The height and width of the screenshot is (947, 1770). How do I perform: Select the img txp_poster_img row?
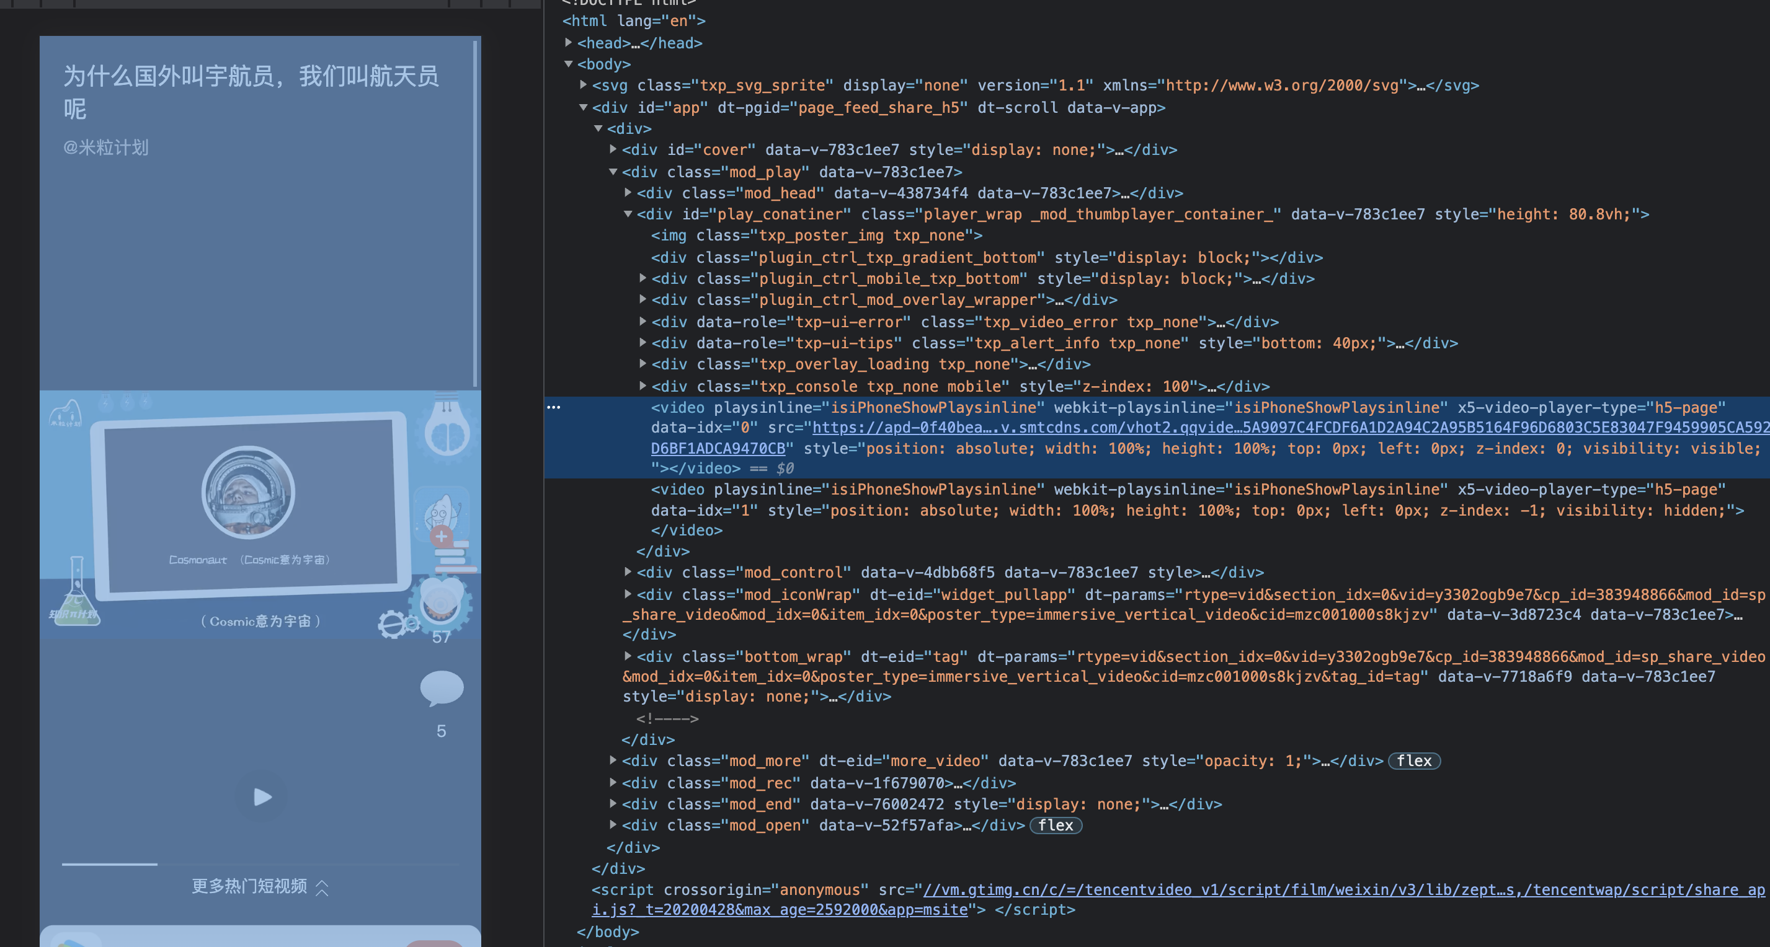point(817,236)
